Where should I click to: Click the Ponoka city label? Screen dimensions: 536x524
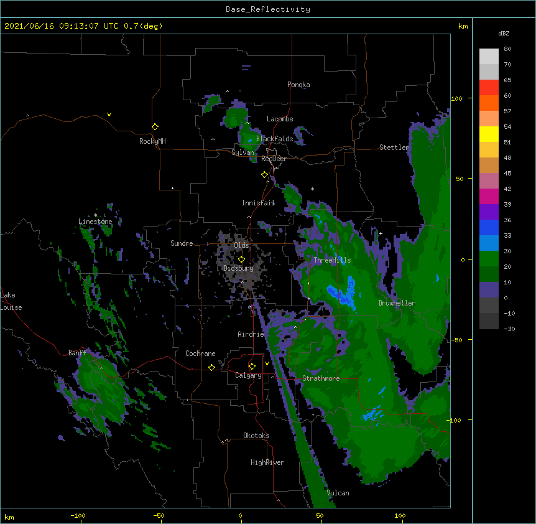click(x=298, y=85)
